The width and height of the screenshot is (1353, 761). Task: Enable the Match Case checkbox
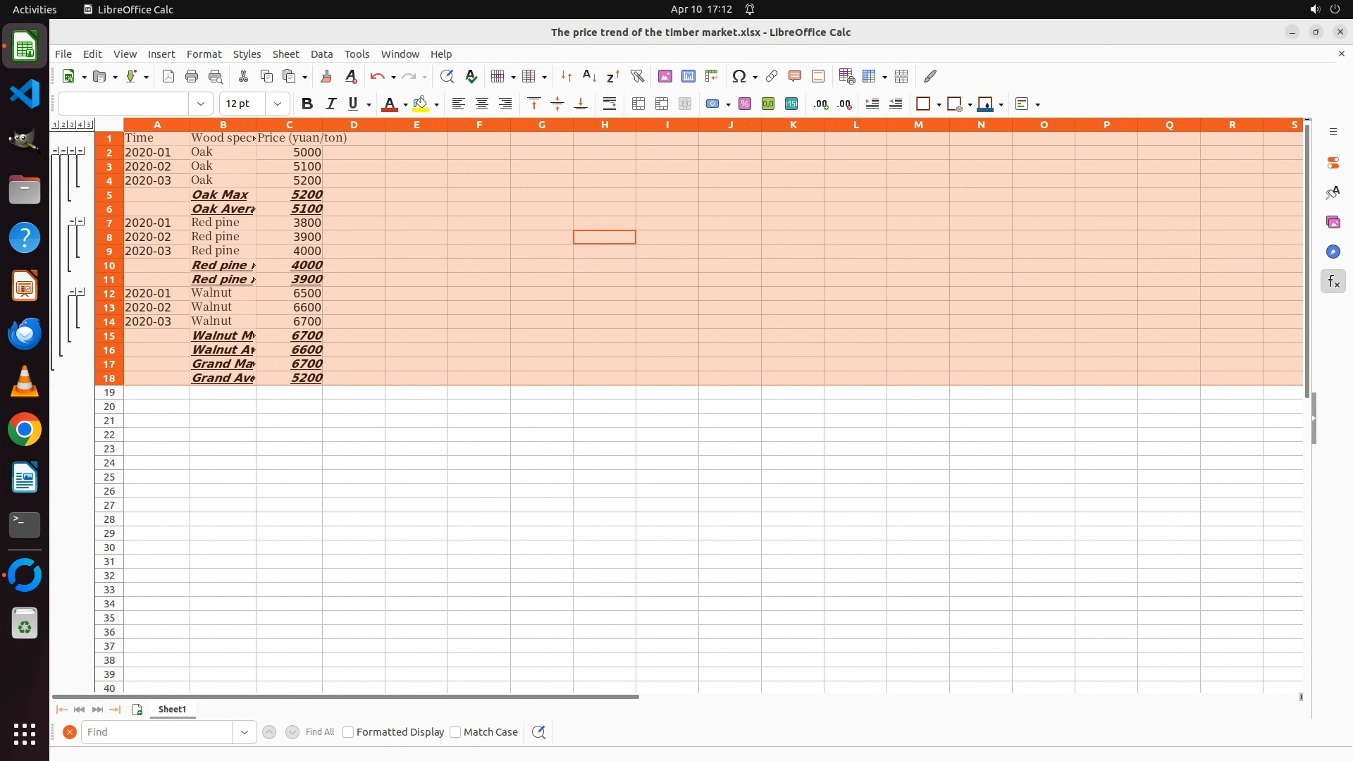tap(456, 732)
